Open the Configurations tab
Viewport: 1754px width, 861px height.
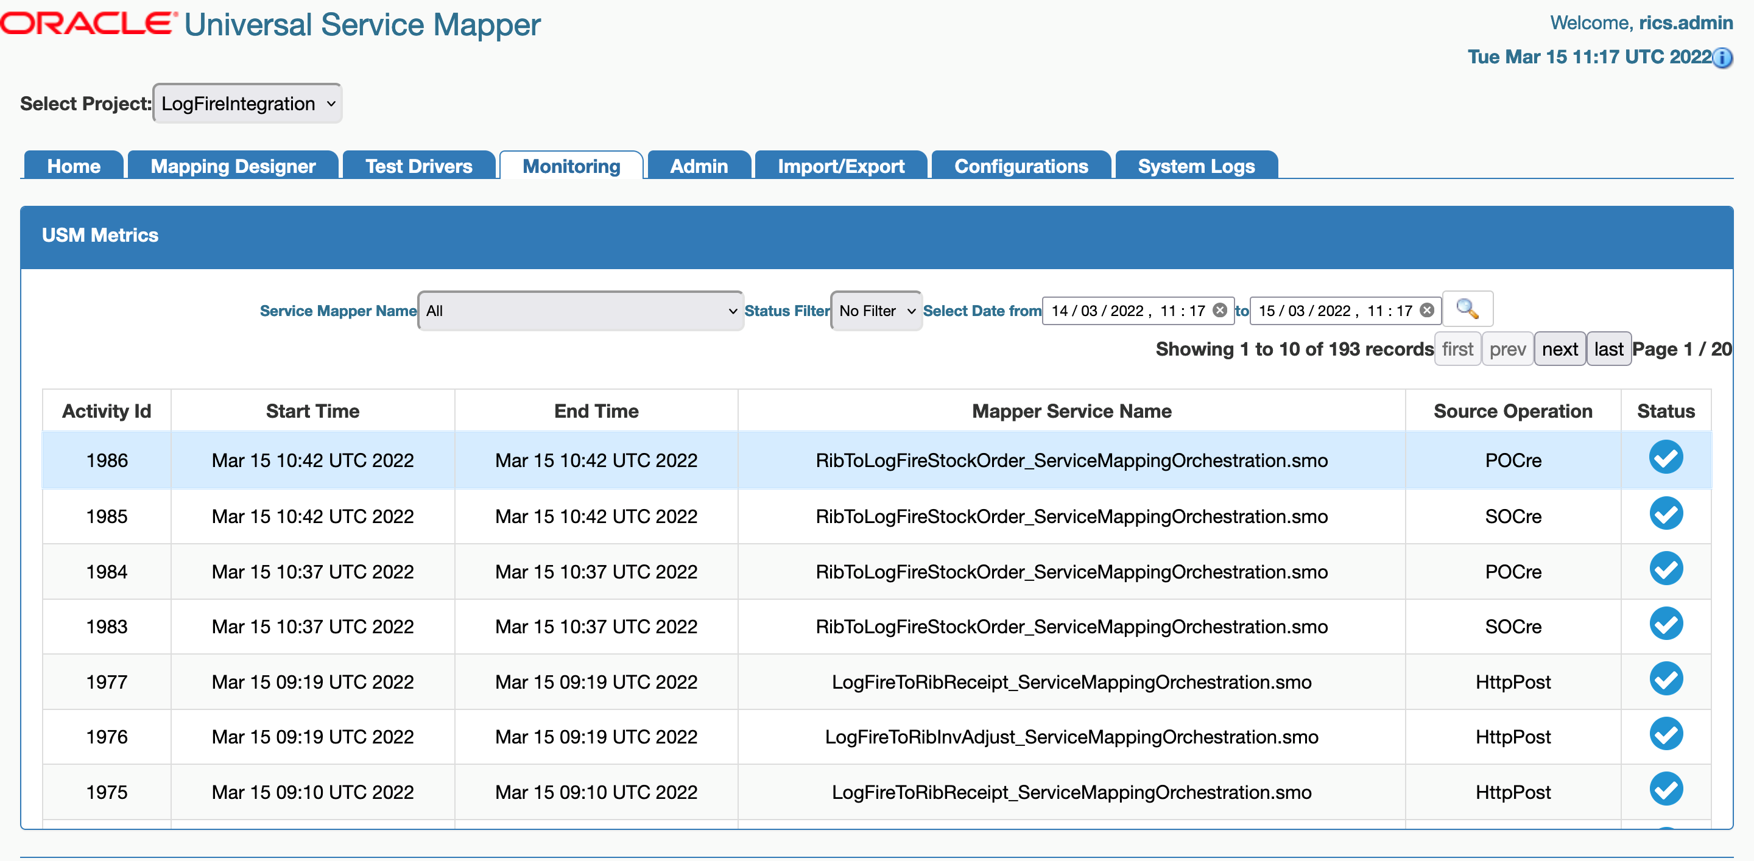(x=1021, y=166)
